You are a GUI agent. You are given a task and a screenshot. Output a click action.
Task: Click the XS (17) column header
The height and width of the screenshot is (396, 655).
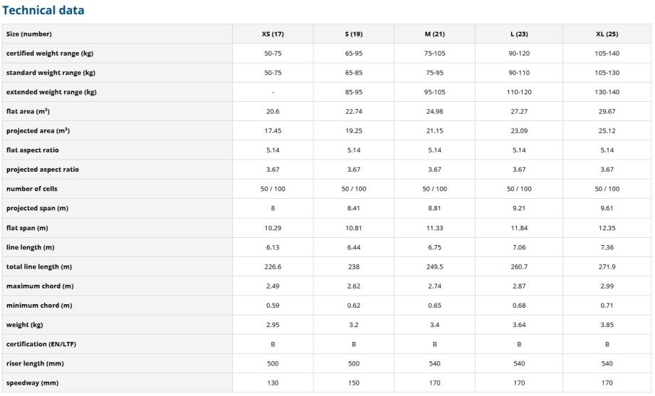click(273, 34)
